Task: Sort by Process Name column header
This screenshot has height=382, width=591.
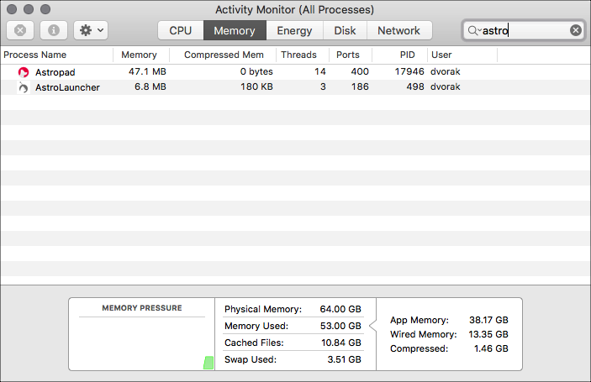Action: [x=56, y=55]
